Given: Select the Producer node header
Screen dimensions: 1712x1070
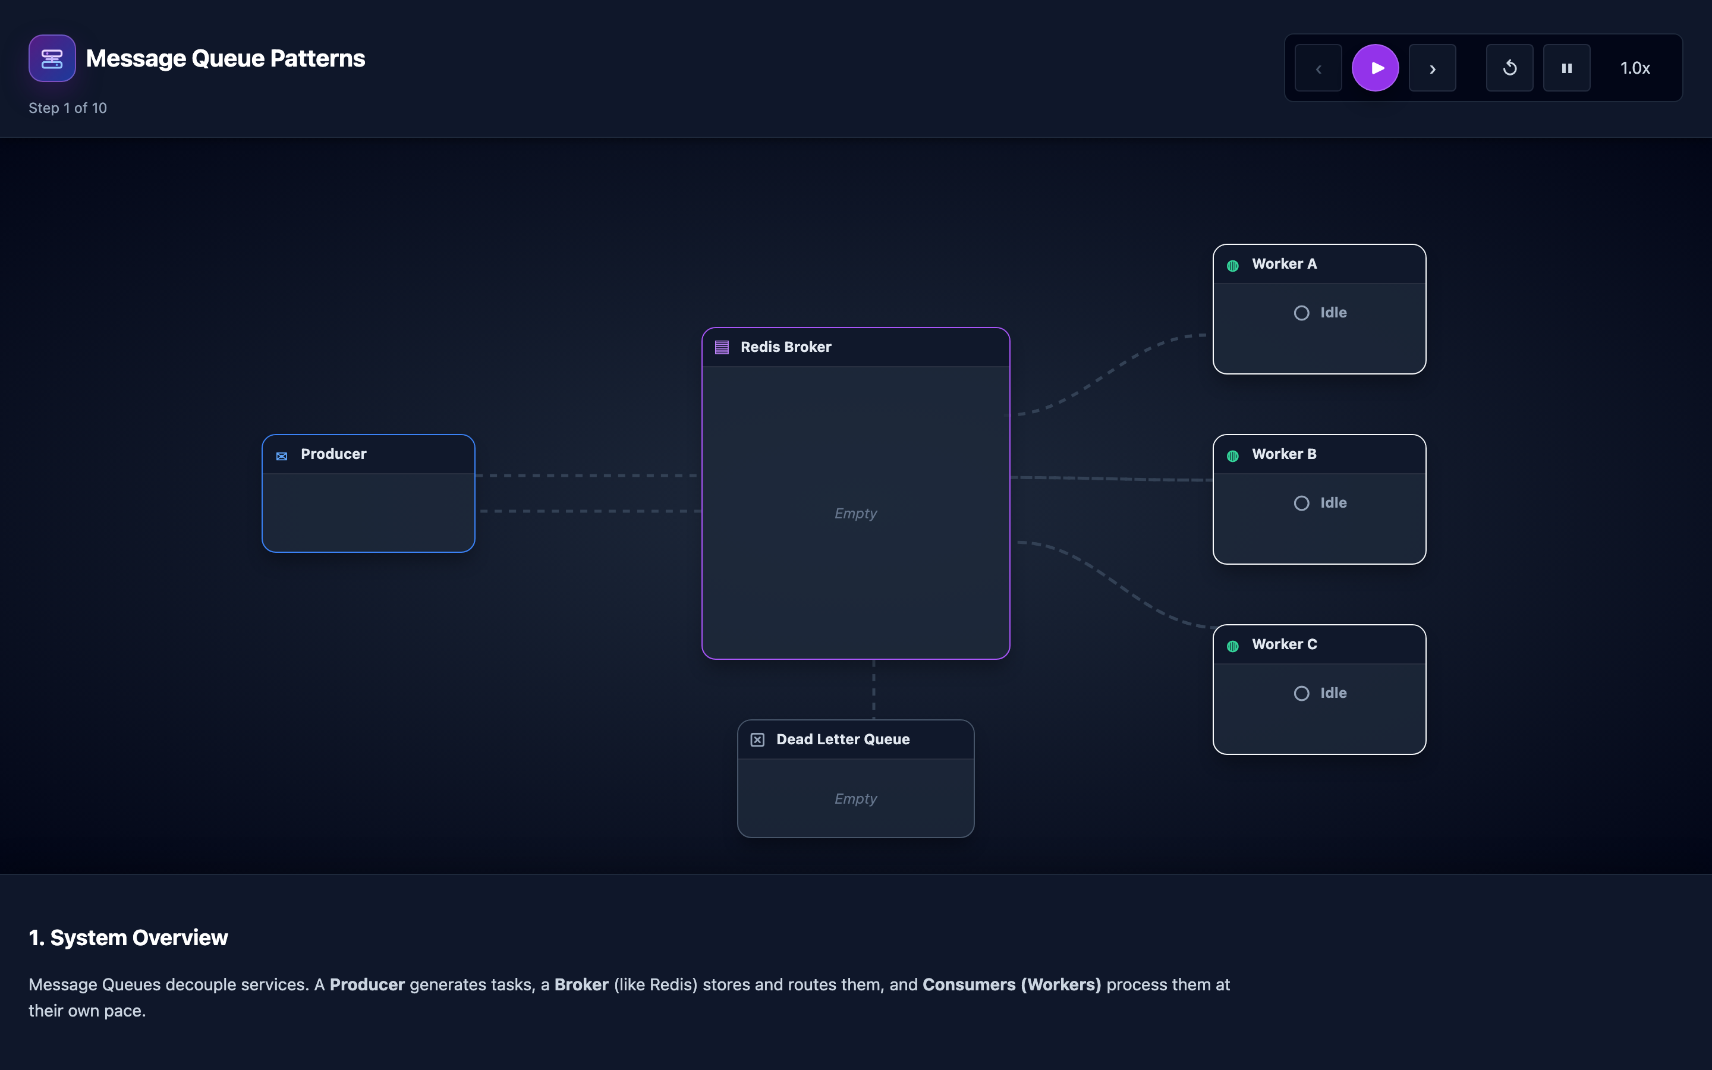Looking at the screenshot, I should point(368,454).
